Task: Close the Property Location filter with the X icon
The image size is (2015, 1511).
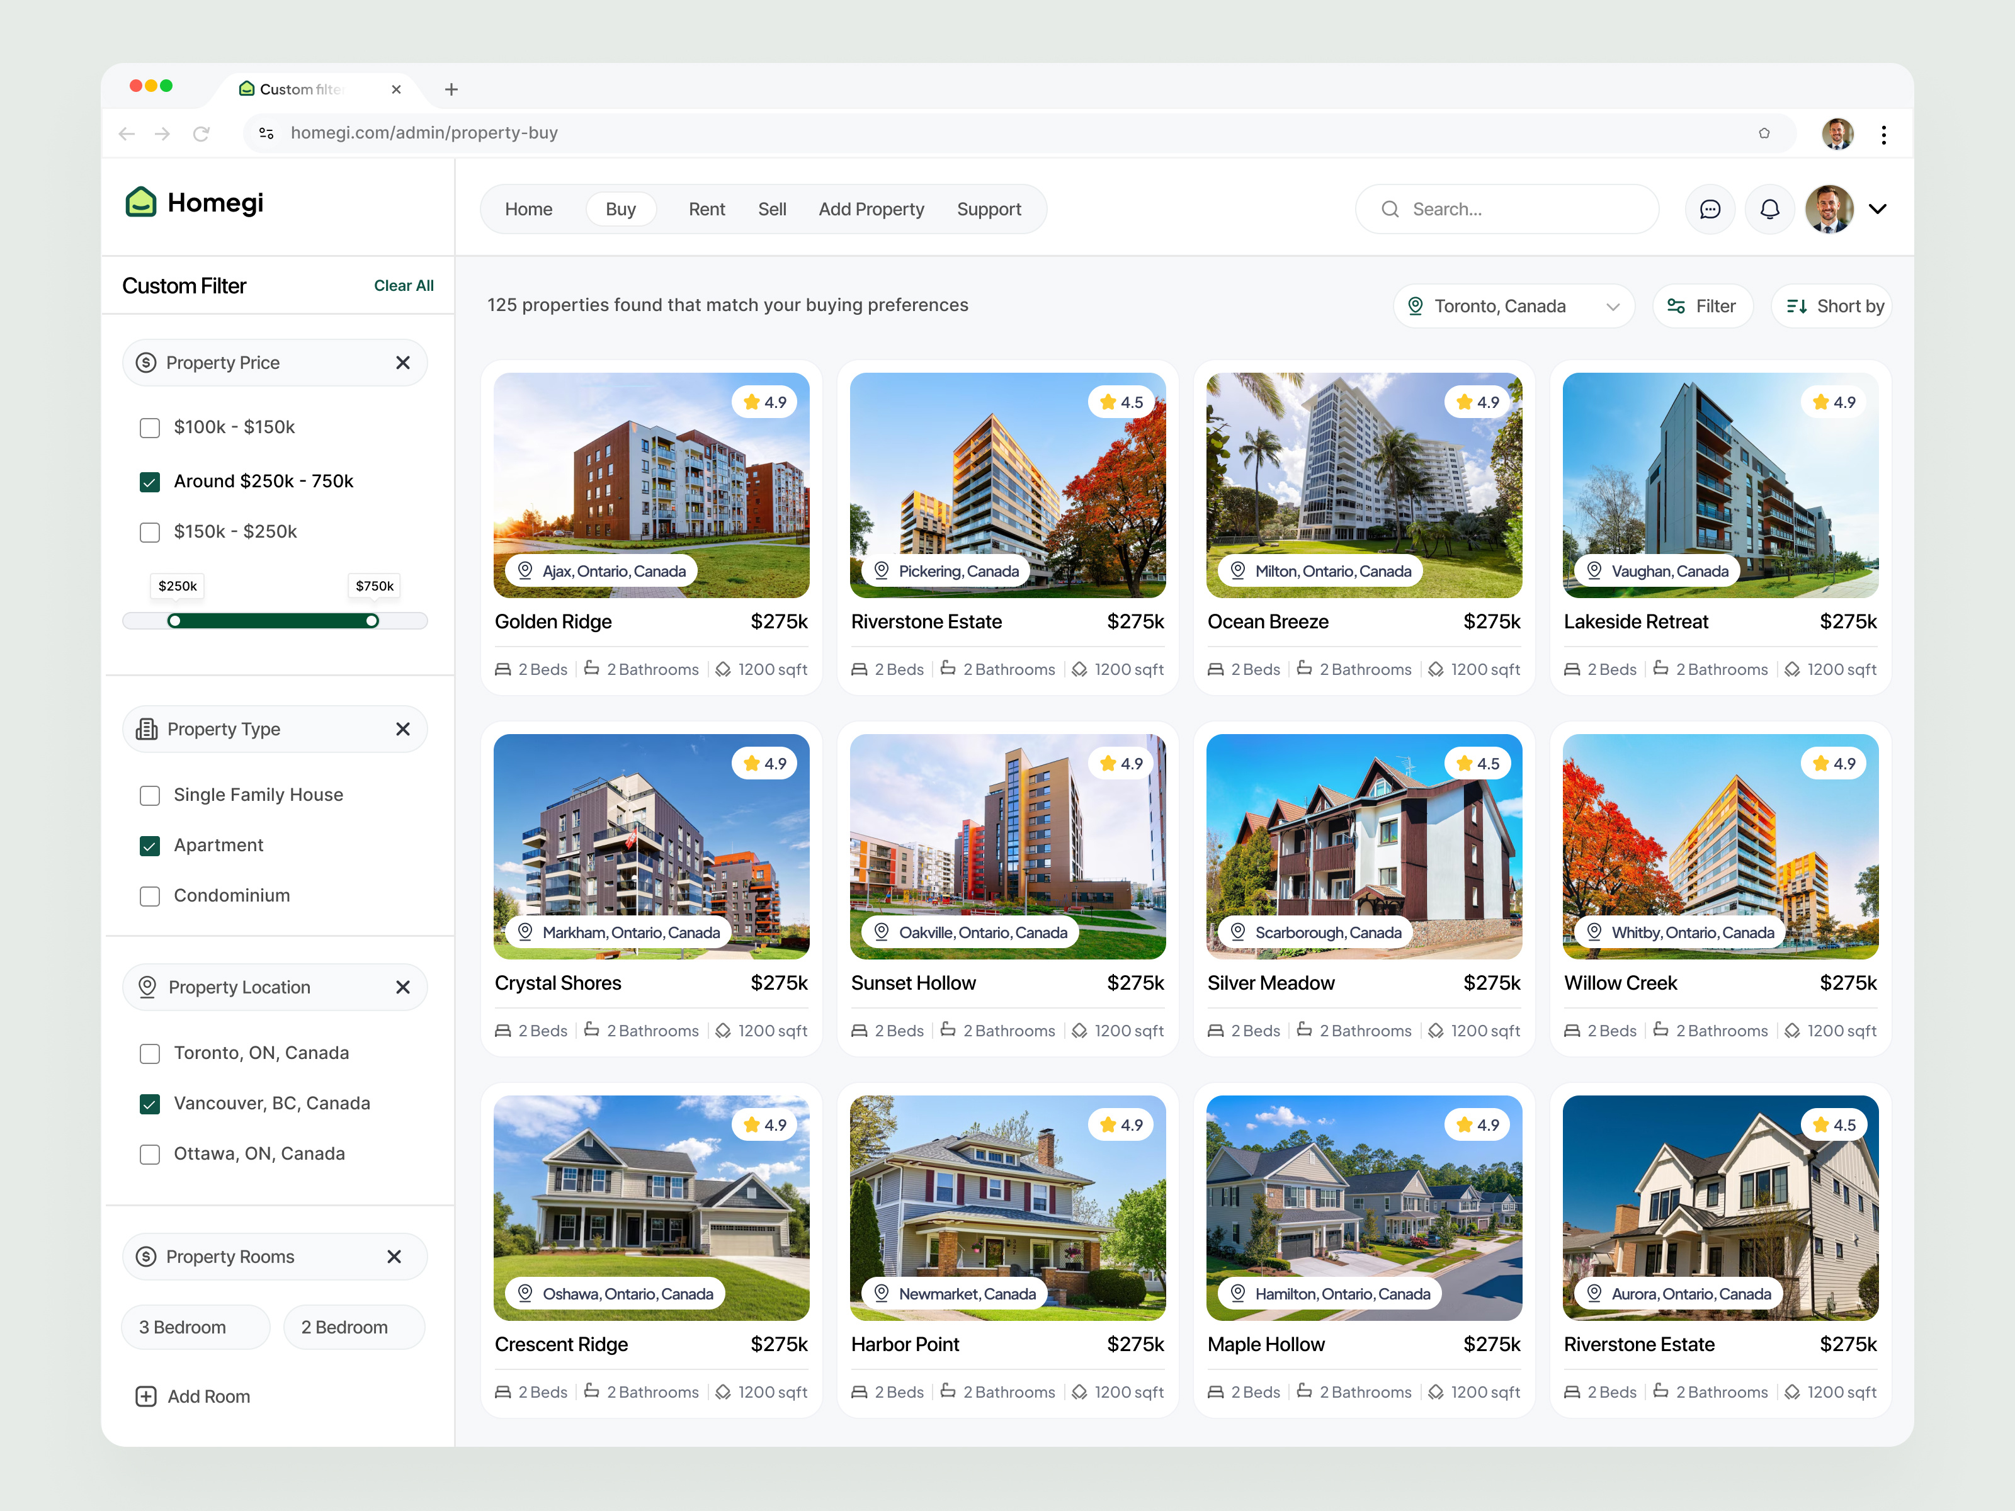Action: [x=402, y=987]
